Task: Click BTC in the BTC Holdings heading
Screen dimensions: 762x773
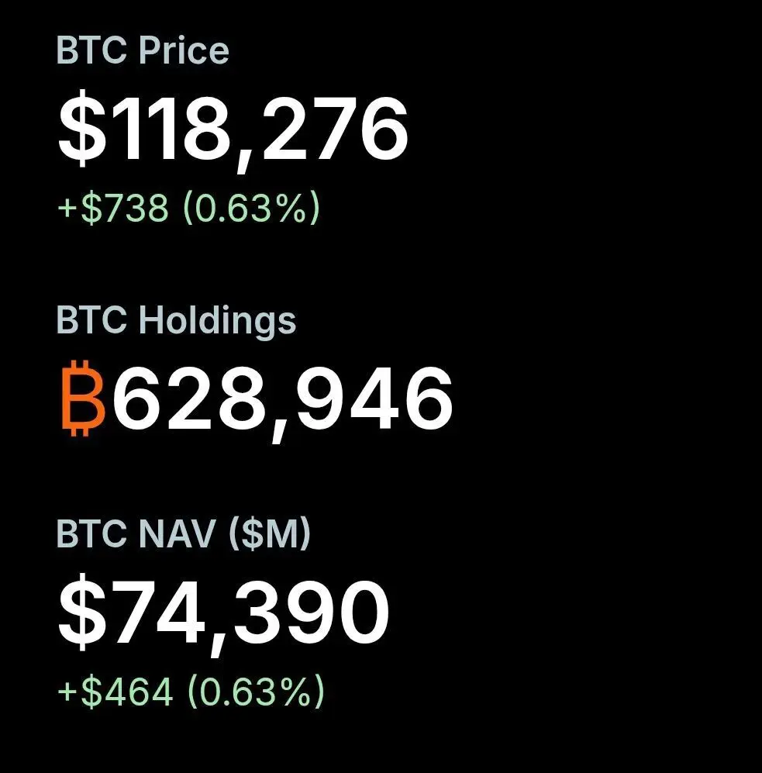Action: 91,319
